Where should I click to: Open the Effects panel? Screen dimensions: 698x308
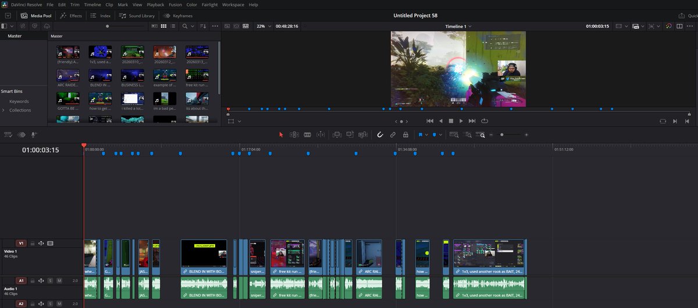(71, 16)
